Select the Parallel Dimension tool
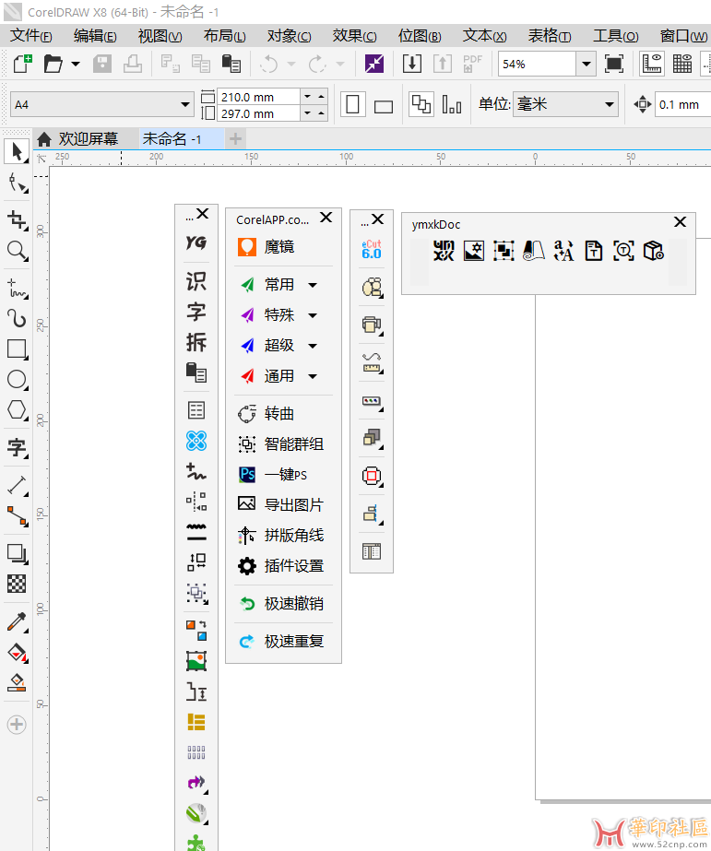 [17, 485]
